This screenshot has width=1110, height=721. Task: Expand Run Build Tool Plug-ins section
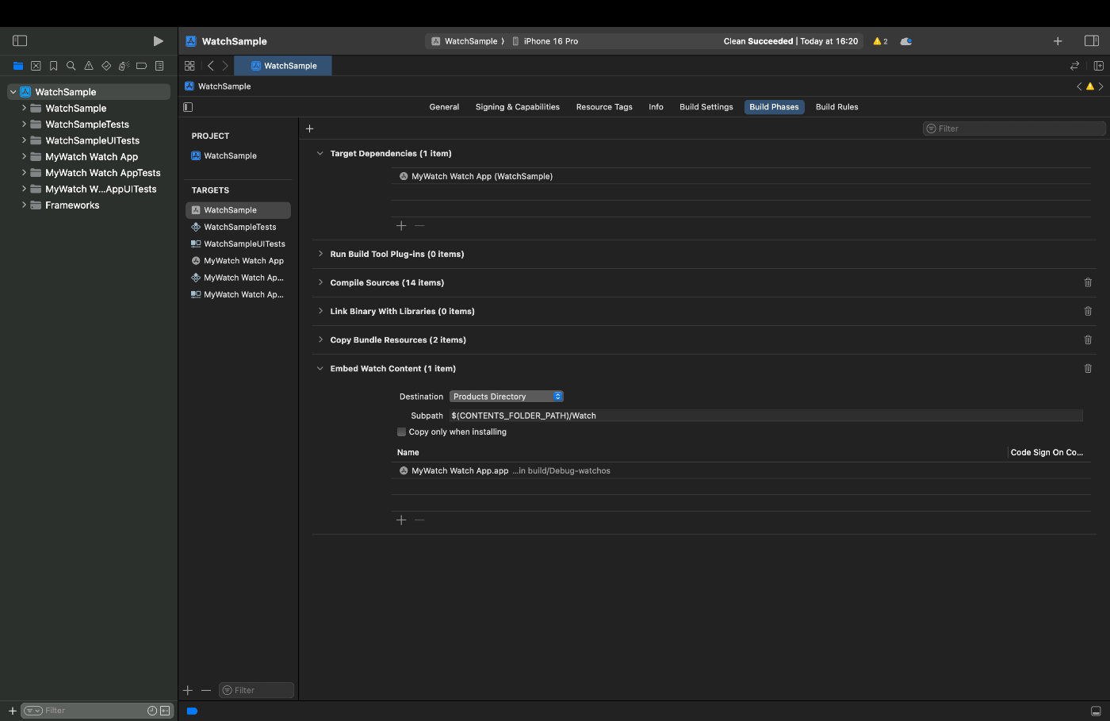click(x=320, y=254)
